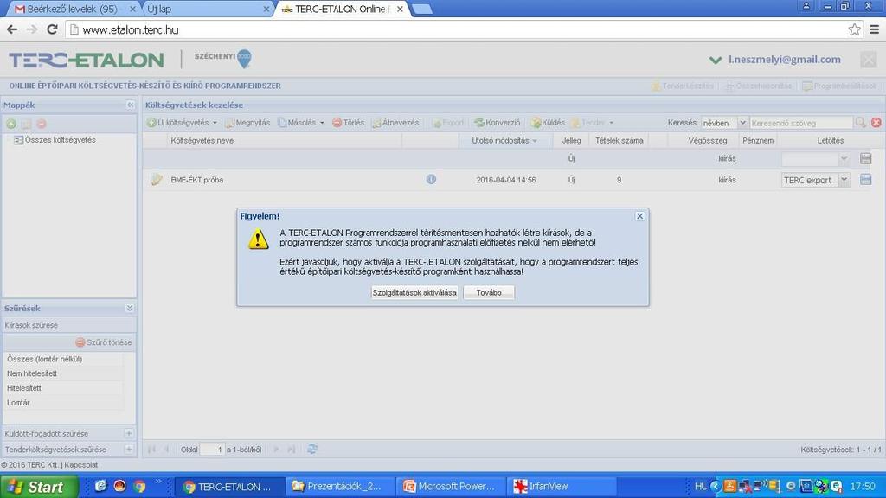Open the Másolás dropdown button
Screen dimensions: 886x498
coord(301,123)
